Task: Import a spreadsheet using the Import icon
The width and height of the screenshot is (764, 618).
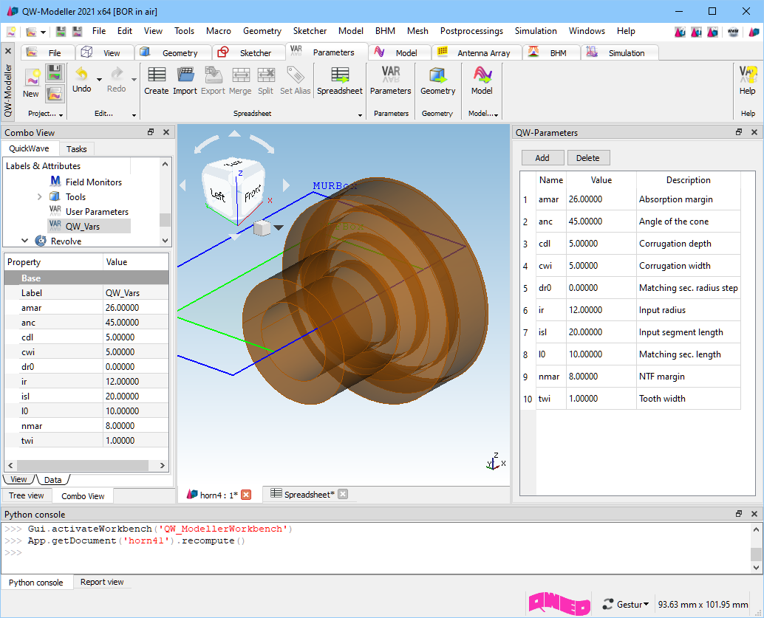Action: point(185,75)
